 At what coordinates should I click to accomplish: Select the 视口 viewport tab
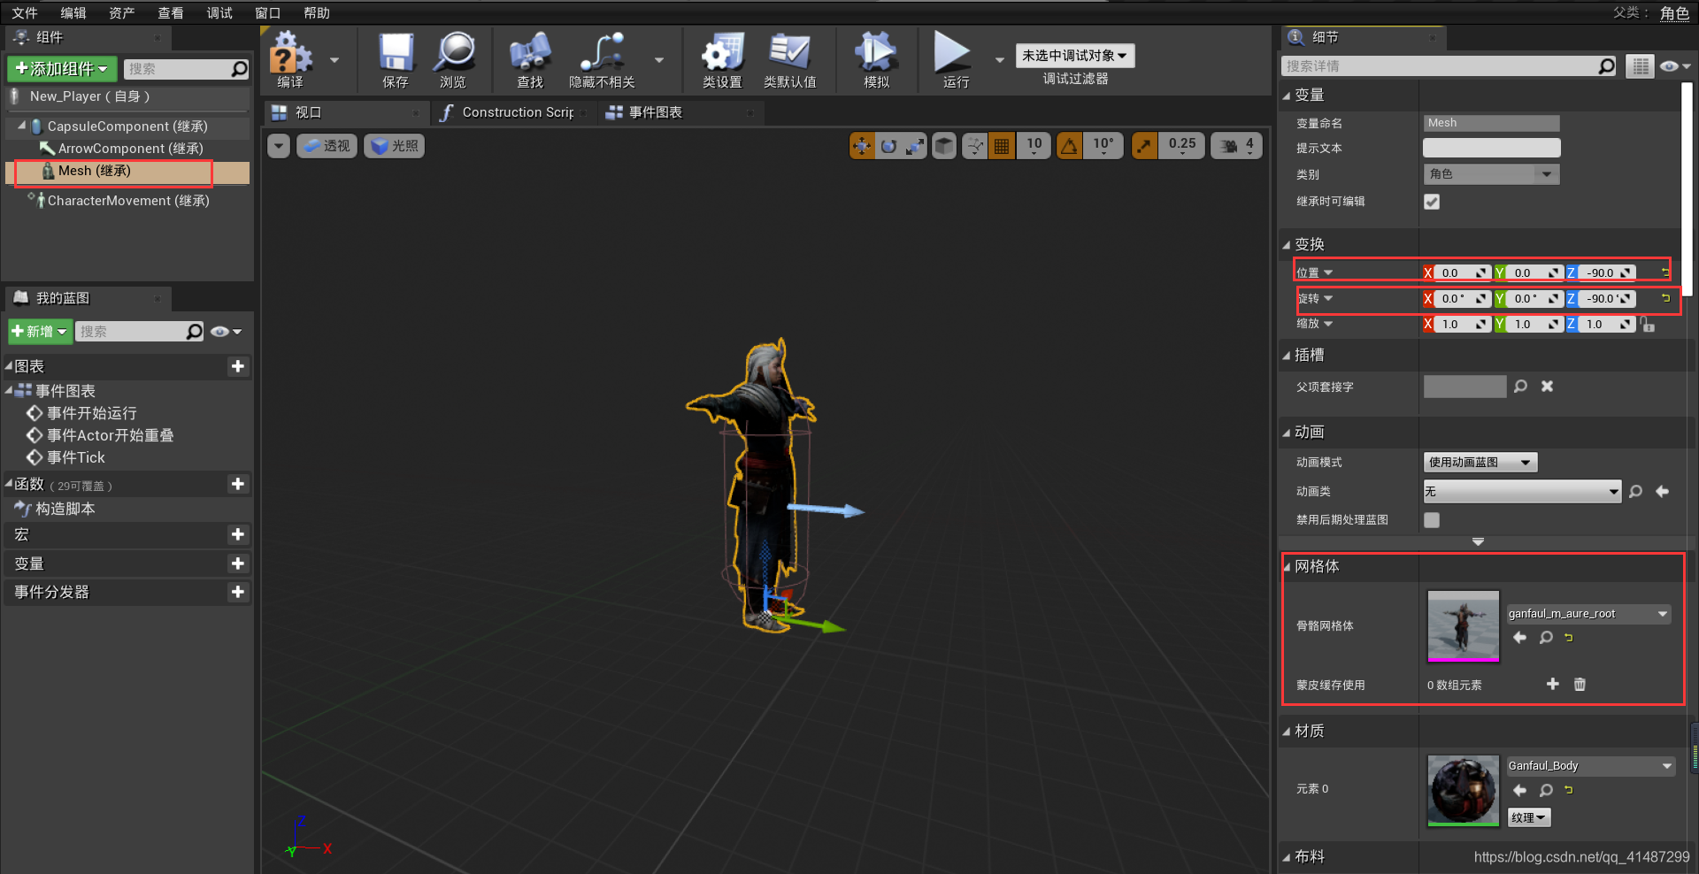coord(308,112)
